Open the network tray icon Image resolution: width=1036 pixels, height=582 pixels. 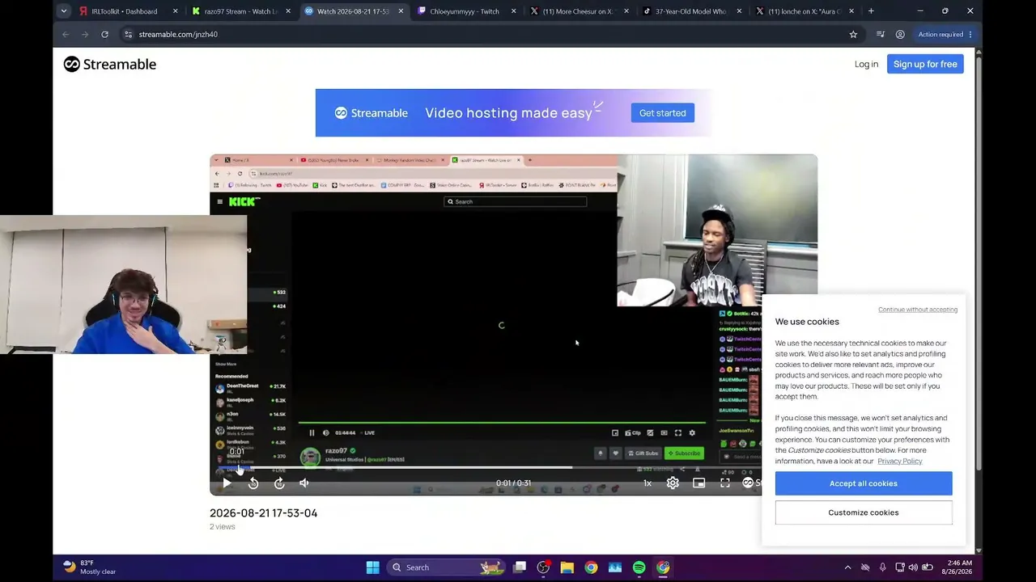[x=900, y=567]
